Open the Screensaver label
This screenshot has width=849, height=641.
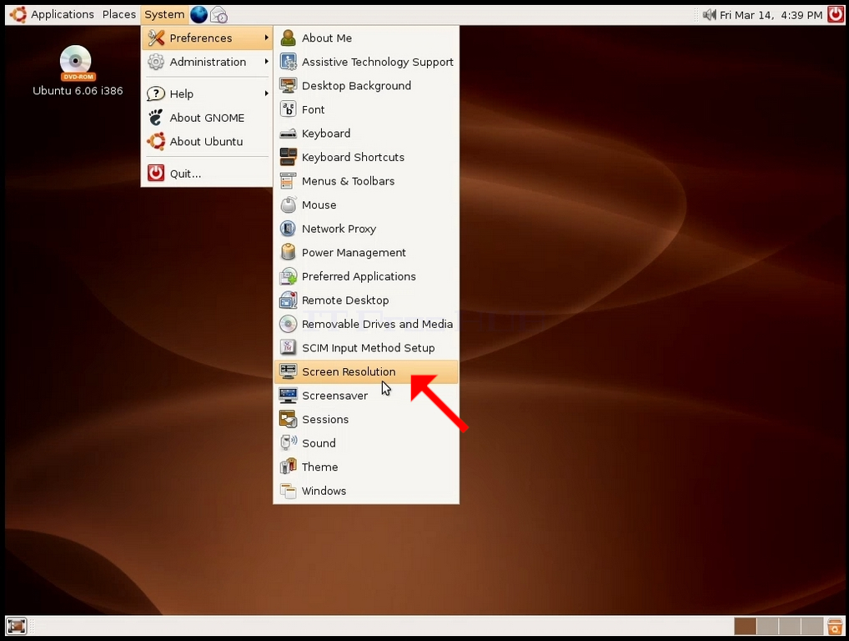335,396
